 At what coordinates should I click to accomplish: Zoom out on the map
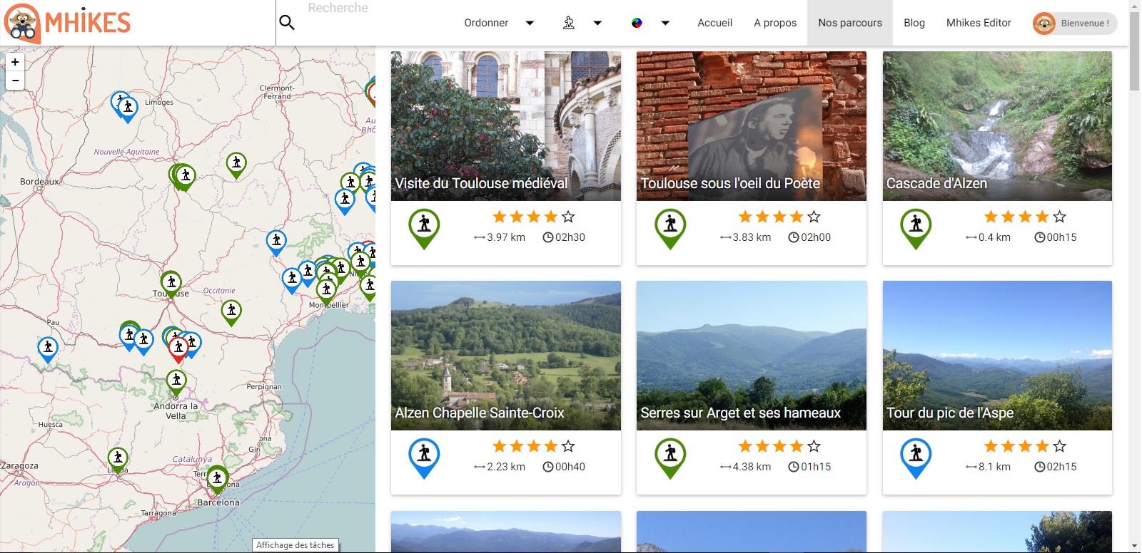pyautogui.click(x=15, y=81)
